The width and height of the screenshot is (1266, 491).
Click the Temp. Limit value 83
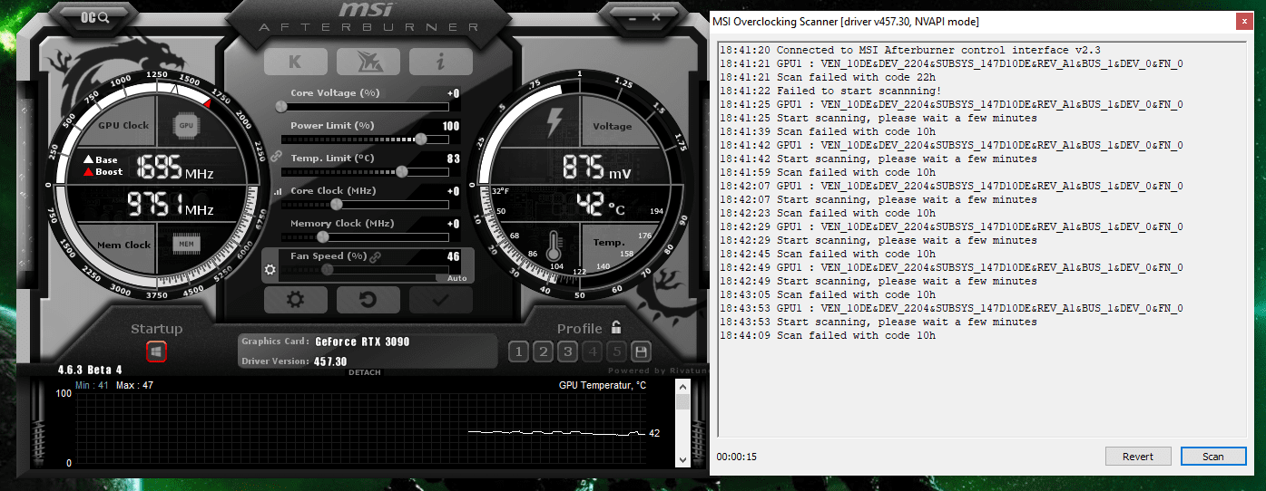tap(454, 159)
